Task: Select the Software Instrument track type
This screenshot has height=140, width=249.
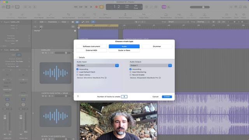Action: (91, 46)
